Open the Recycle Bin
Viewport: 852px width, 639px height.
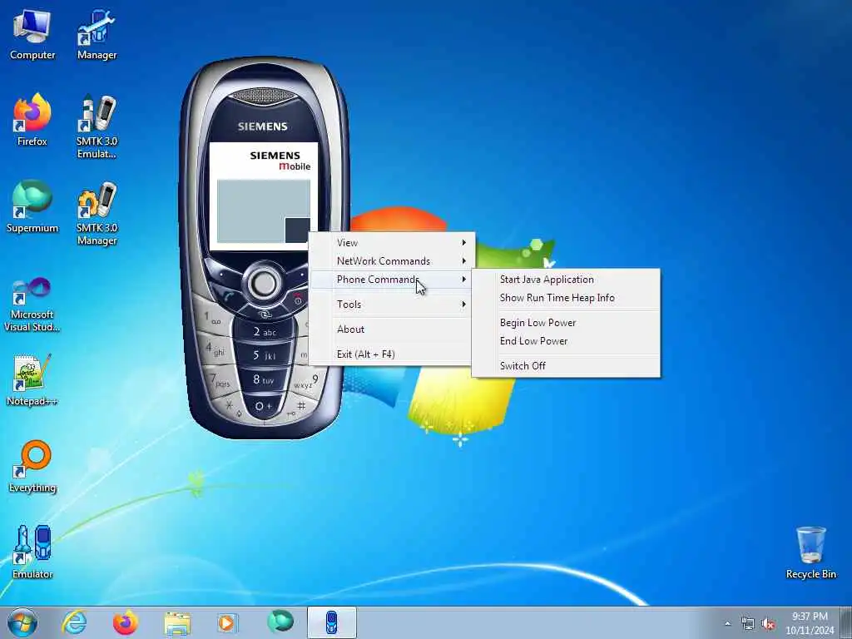[810, 552]
